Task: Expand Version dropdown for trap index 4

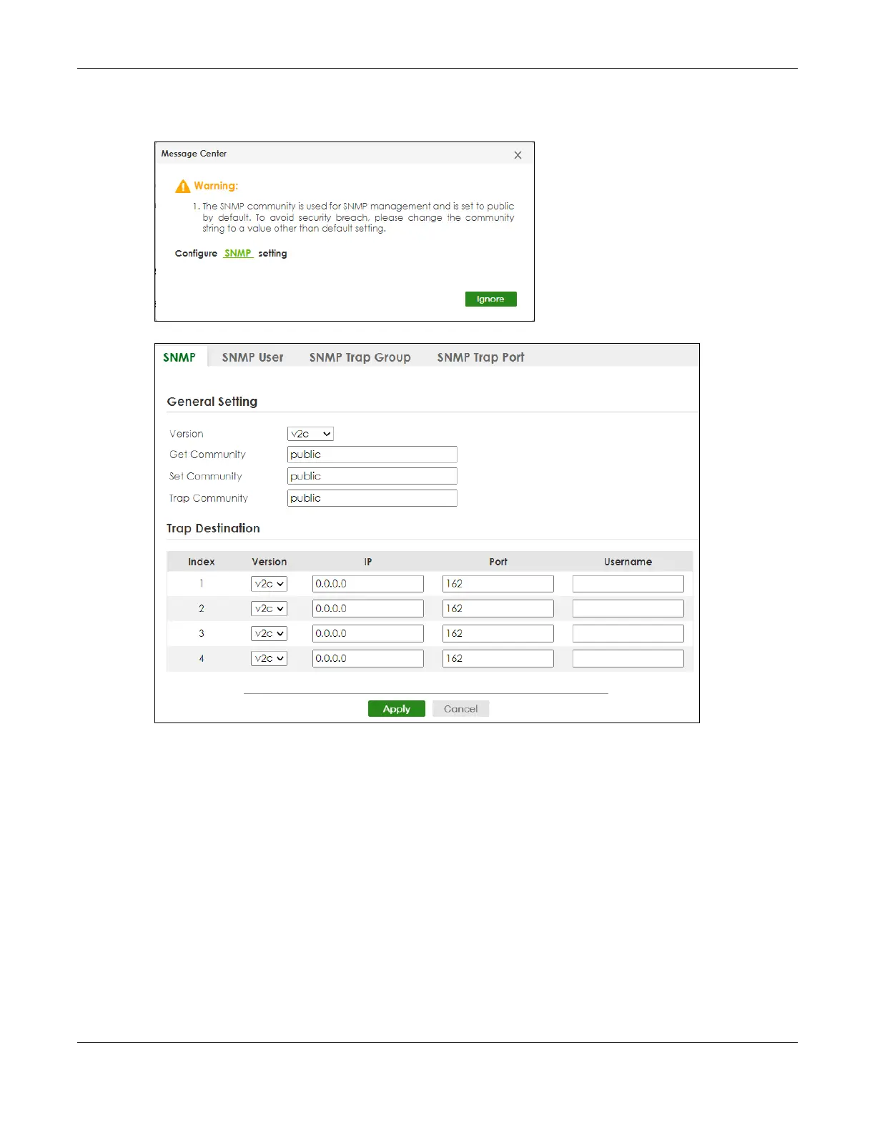Action: [269, 658]
